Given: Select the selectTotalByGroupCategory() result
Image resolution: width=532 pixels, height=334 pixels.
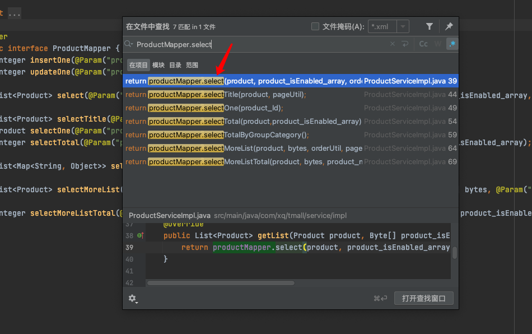Looking at the screenshot, I should point(291,134).
